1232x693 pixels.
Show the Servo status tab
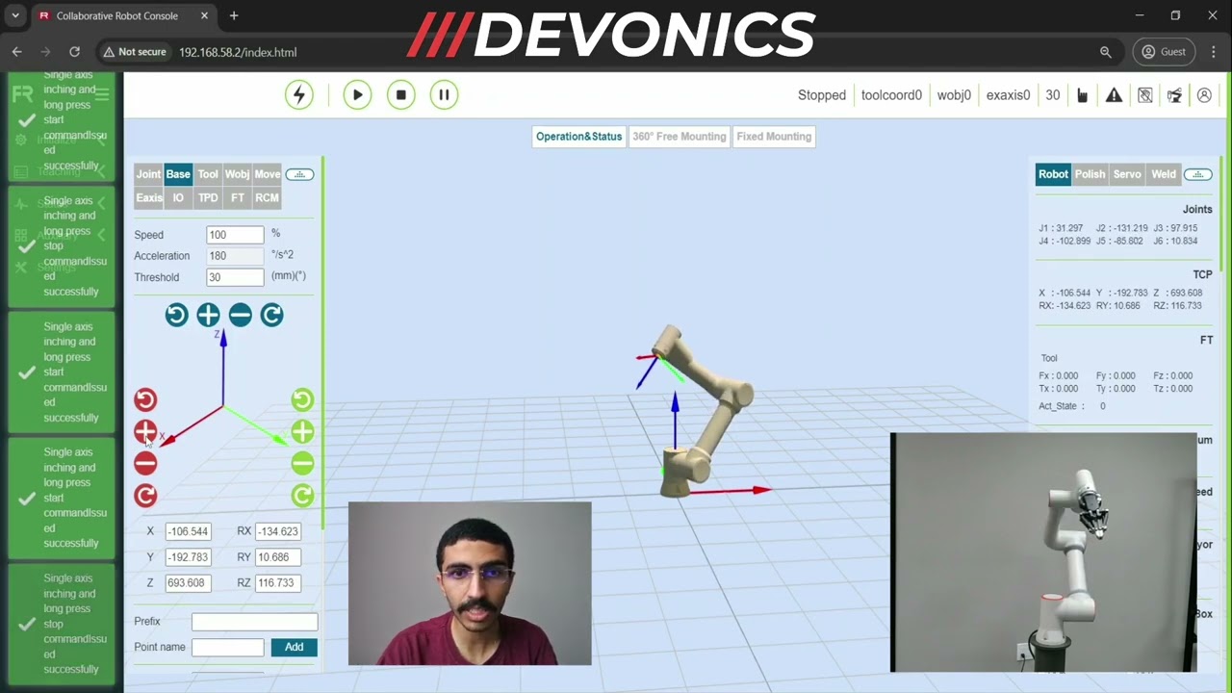[1127, 174]
